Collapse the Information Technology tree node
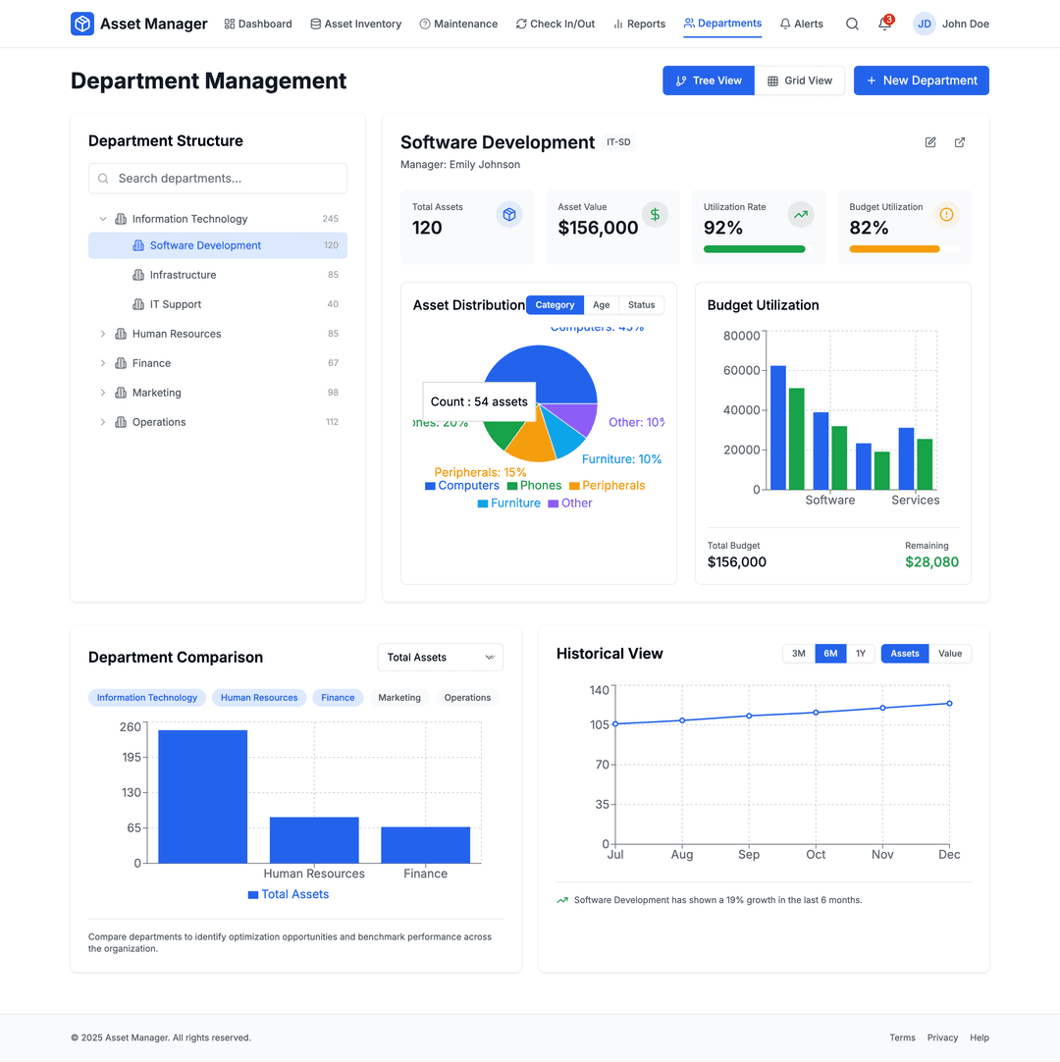This screenshot has width=1060, height=1062. pyautogui.click(x=102, y=218)
